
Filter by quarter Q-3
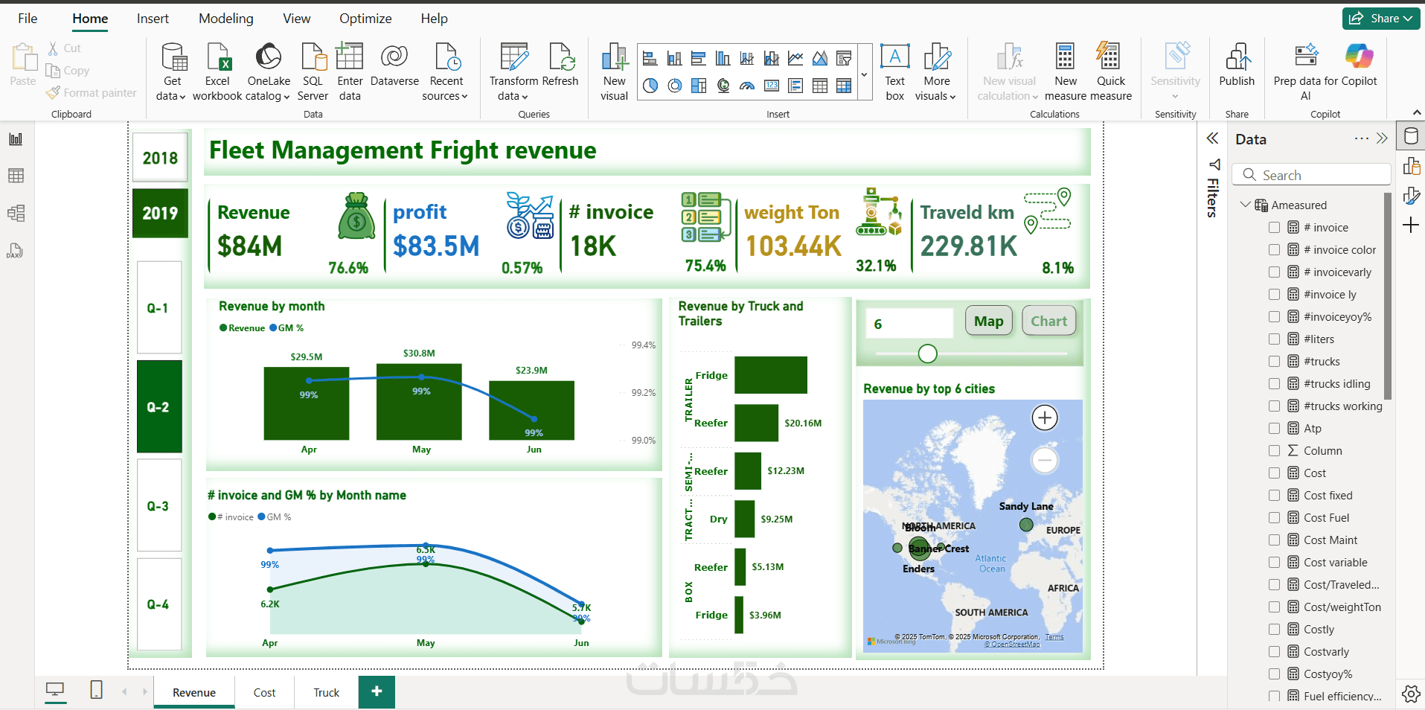pyautogui.click(x=158, y=506)
